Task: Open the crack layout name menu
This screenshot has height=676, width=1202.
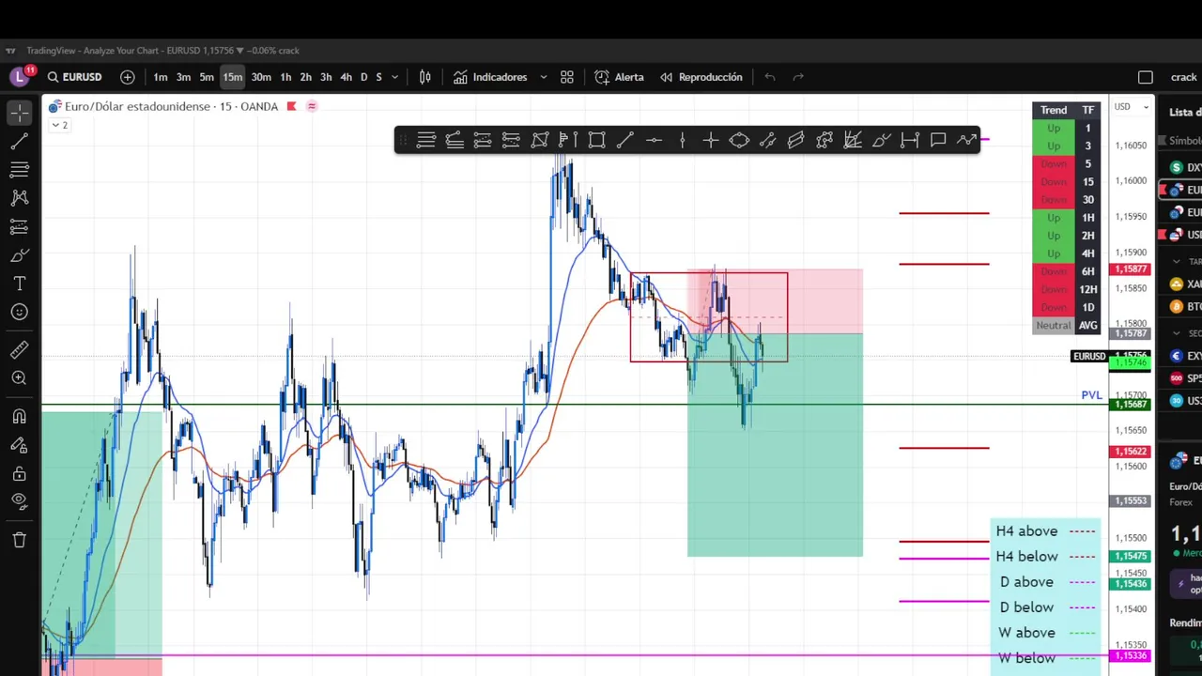Action: pos(1184,77)
